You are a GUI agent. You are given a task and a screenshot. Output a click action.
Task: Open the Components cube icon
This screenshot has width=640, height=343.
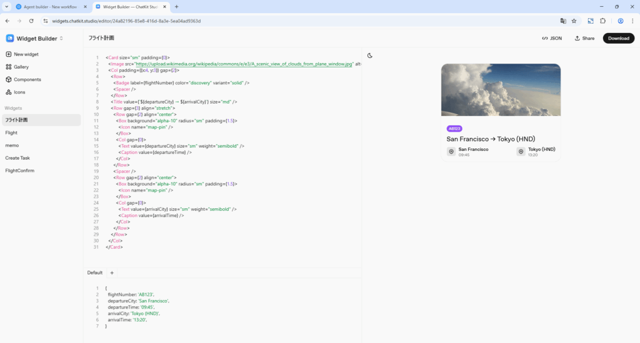click(9, 79)
